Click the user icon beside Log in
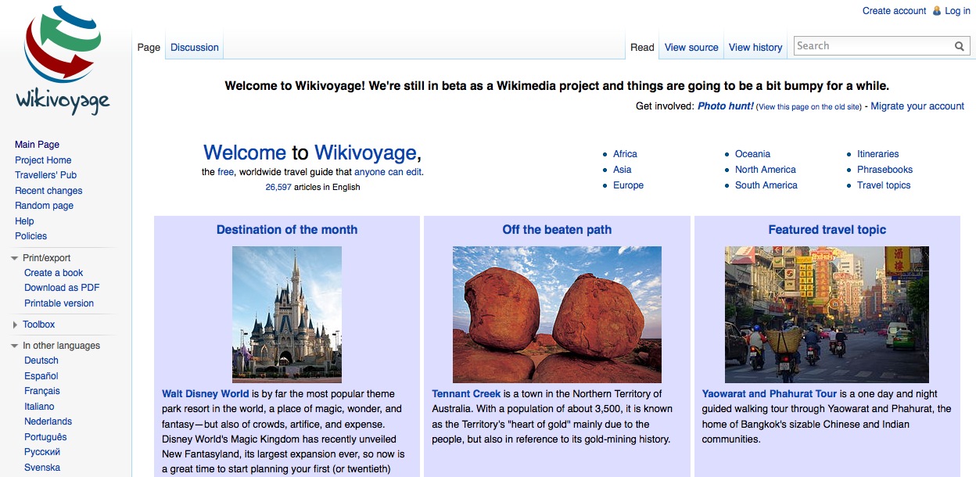The width and height of the screenshot is (976, 477). (x=937, y=11)
